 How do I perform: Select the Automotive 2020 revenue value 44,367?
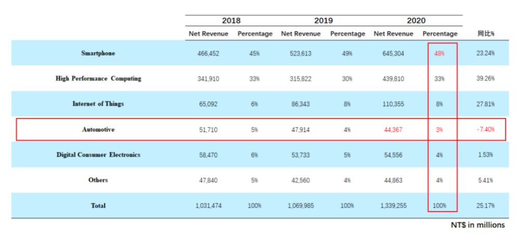[x=394, y=130]
